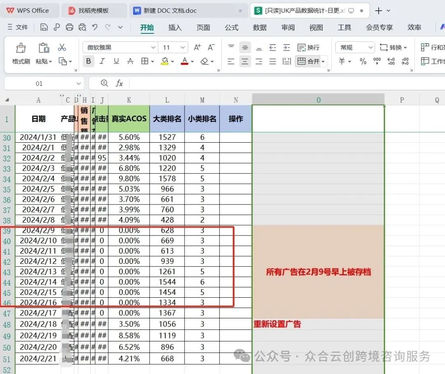Click the Undo arrow
Image resolution: width=445 pixels, height=374 pixels.
95,27
